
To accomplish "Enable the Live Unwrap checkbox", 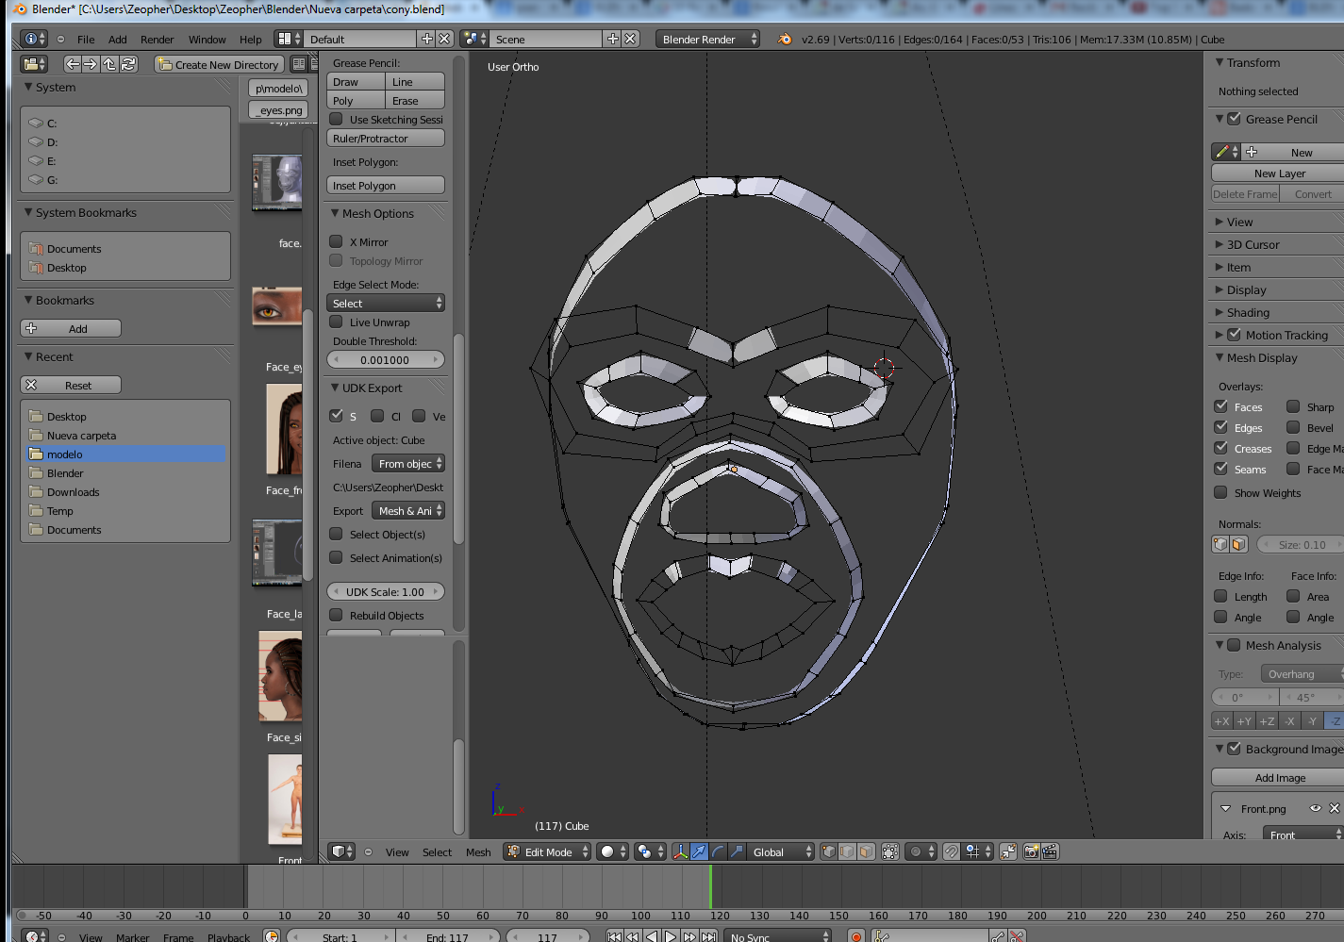I will tap(336, 322).
